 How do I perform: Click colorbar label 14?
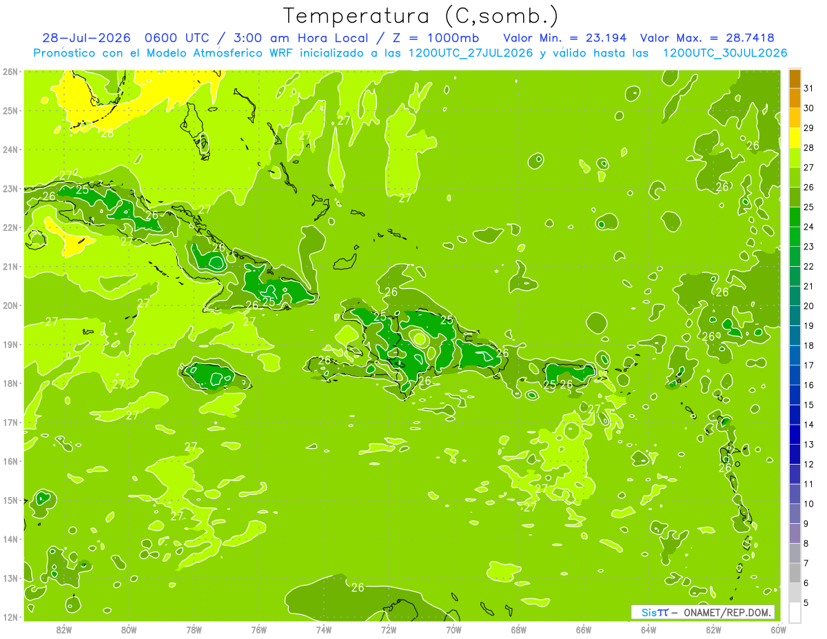(808, 425)
